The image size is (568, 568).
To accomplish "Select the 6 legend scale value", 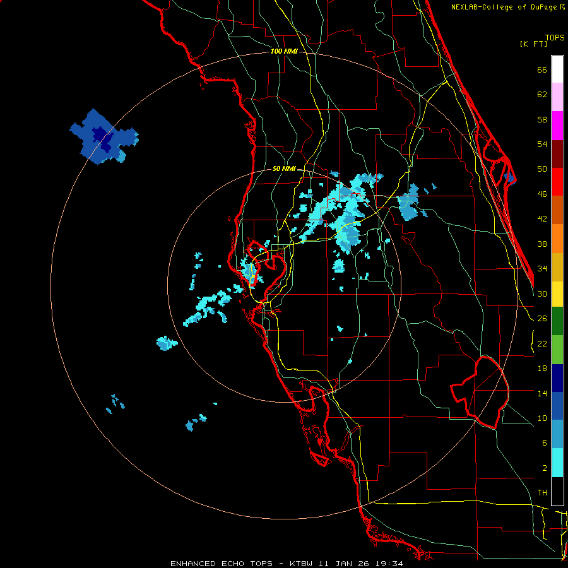I will pyautogui.click(x=544, y=443).
